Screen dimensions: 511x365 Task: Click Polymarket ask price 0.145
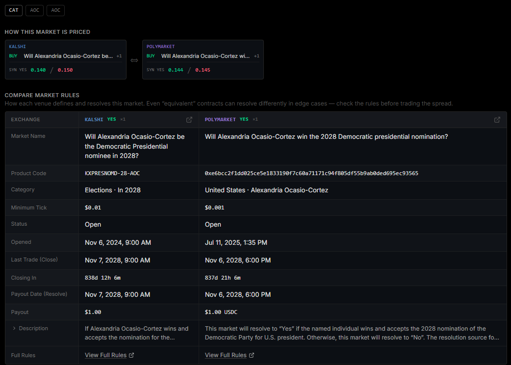click(203, 70)
